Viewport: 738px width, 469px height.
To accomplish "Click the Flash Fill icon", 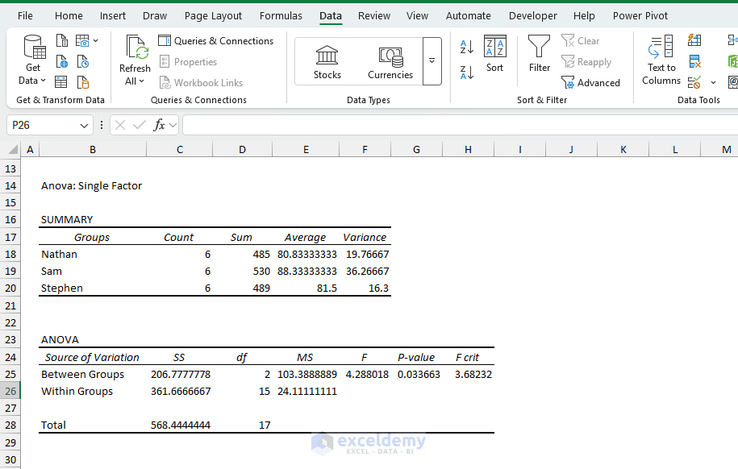I will (x=694, y=40).
